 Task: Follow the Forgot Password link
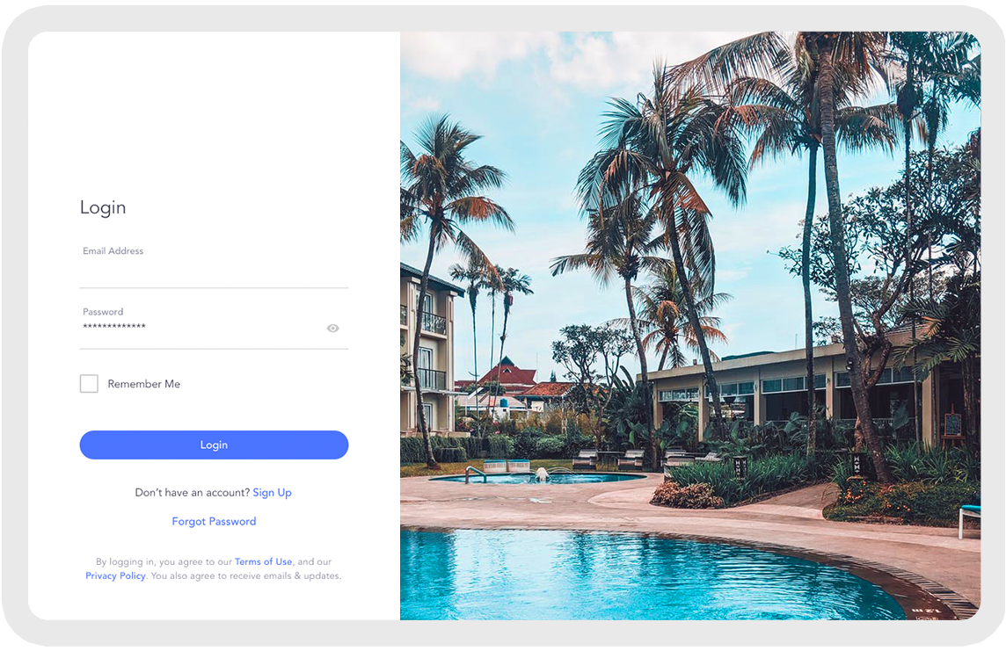tap(214, 522)
